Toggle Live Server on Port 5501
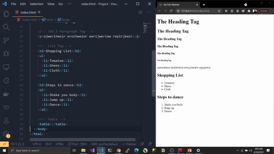Viewport: 274px width, 154px height. click(x=77, y=144)
